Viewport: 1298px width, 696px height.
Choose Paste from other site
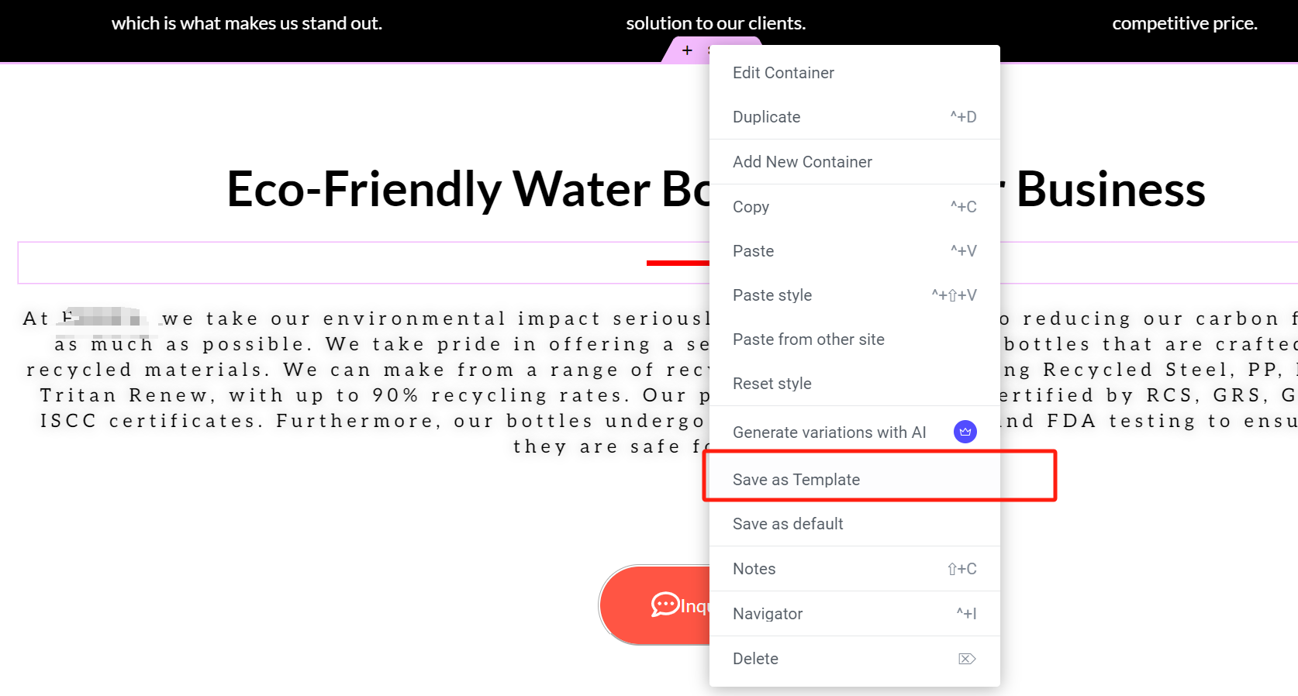coord(808,339)
